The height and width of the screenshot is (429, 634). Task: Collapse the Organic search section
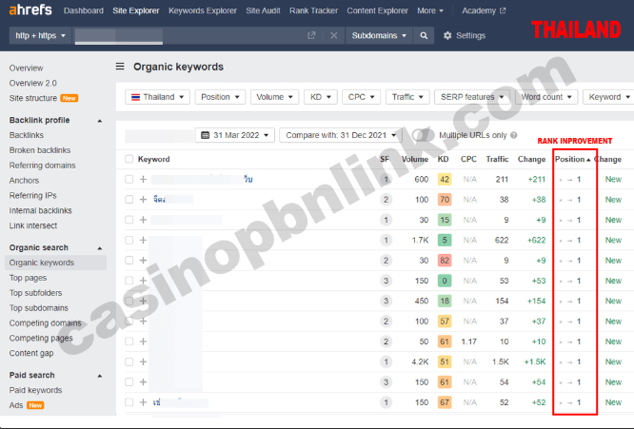tap(99, 248)
